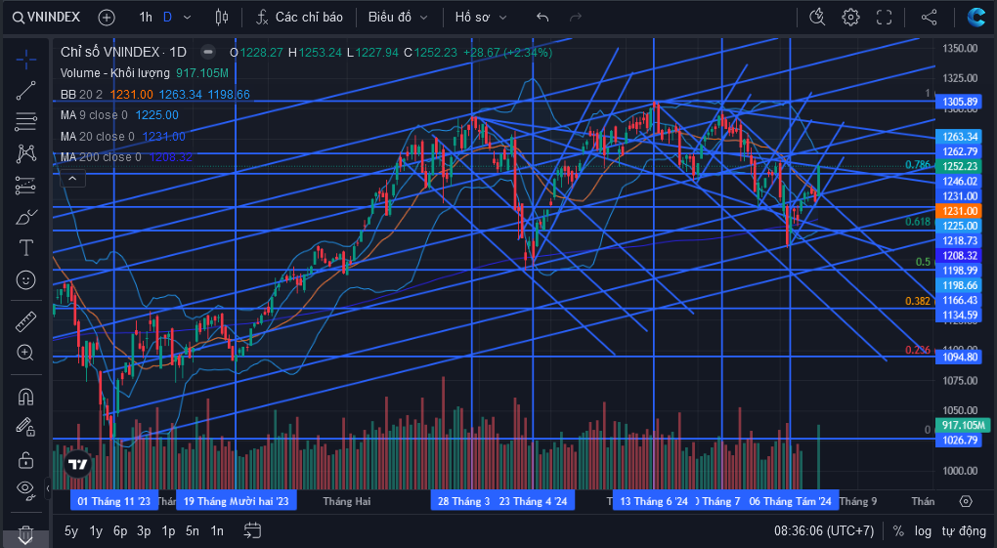Share chart via share icon

tap(929, 18)
